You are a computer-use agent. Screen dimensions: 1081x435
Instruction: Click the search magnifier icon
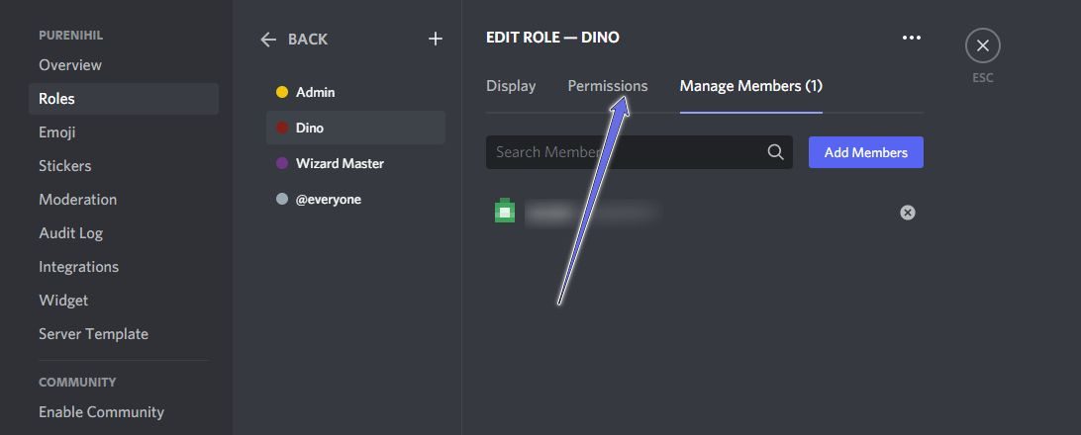point(775,152)
